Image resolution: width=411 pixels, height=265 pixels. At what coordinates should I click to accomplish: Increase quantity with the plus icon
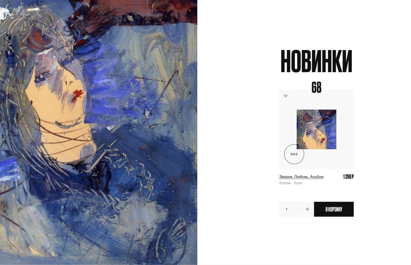[x=308, y=209]
